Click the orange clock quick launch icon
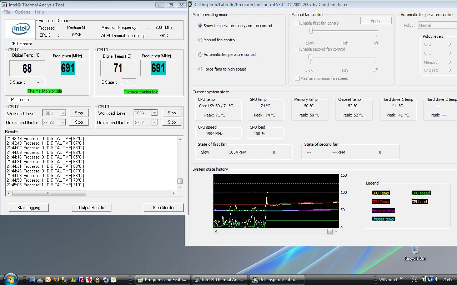This screenshot has width=457, height=285. 48,280
